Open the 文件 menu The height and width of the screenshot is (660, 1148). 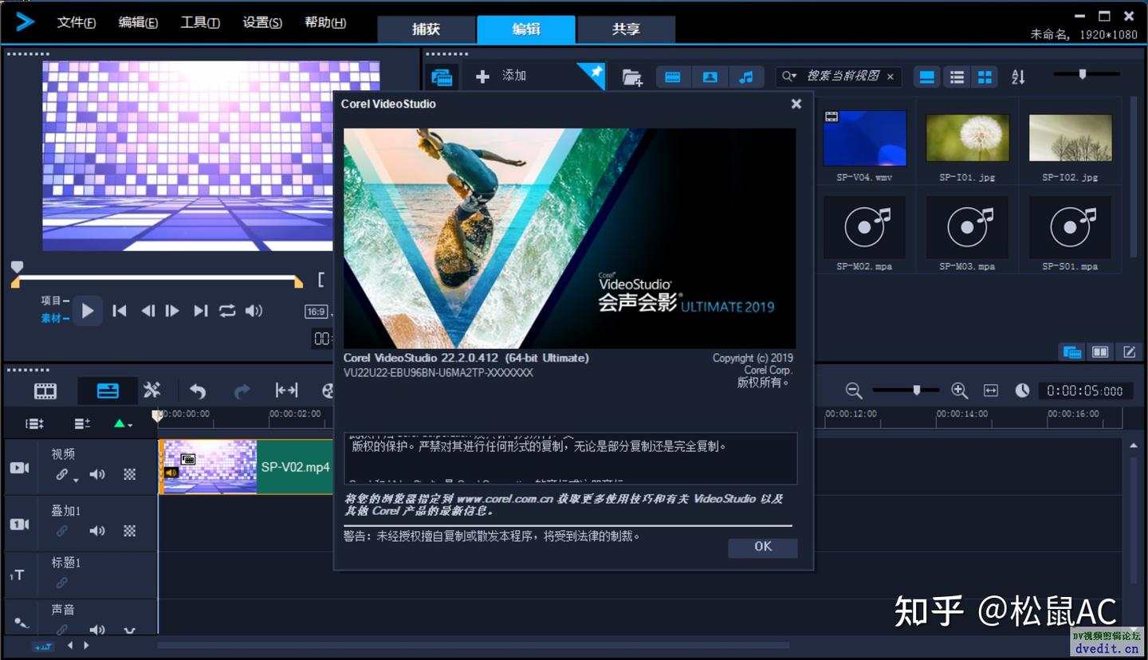(77, 22)
